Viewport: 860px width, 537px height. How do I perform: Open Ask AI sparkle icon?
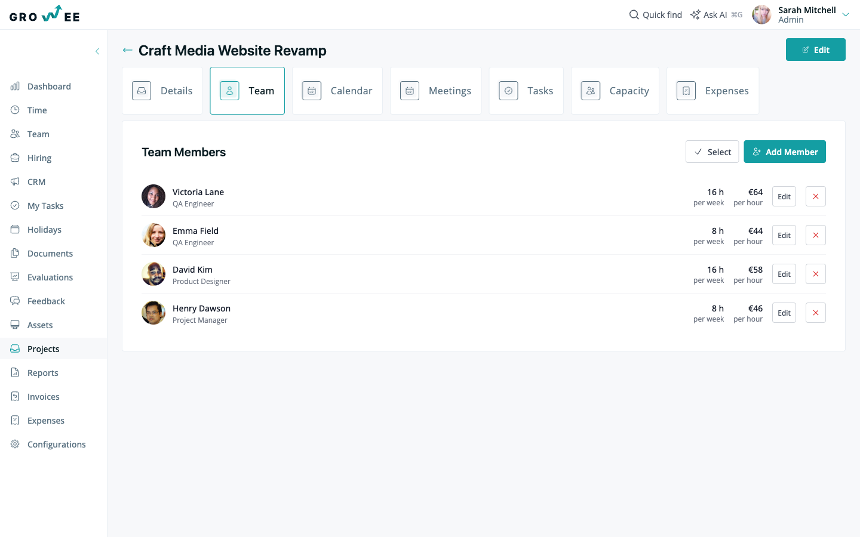[695, 14]
